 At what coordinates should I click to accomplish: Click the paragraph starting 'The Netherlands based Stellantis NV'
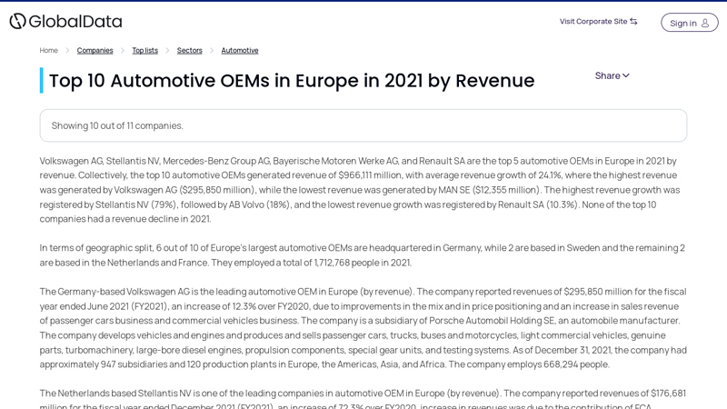pyautogui.click(x=363, y=398)
